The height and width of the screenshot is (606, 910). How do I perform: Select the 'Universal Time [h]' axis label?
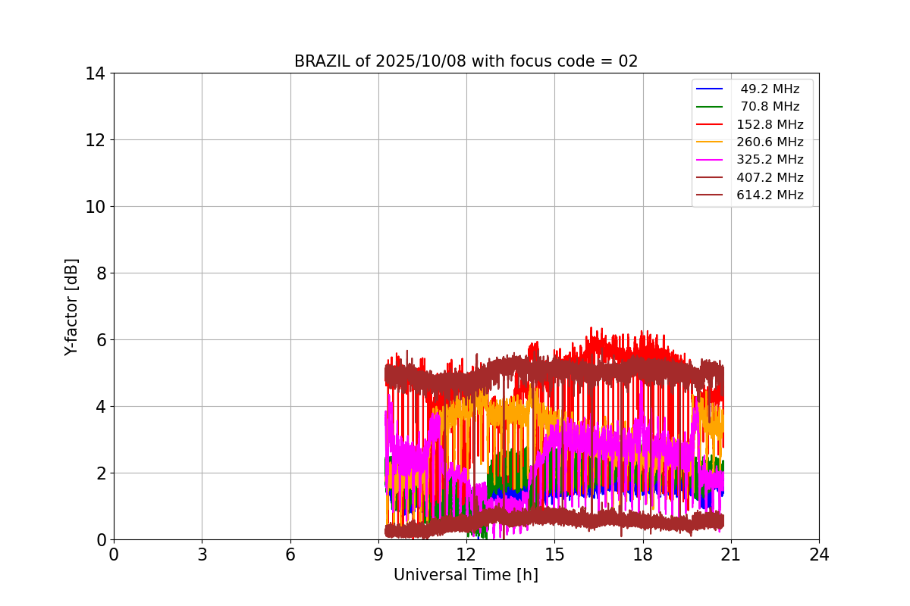[x=466, y=575]
